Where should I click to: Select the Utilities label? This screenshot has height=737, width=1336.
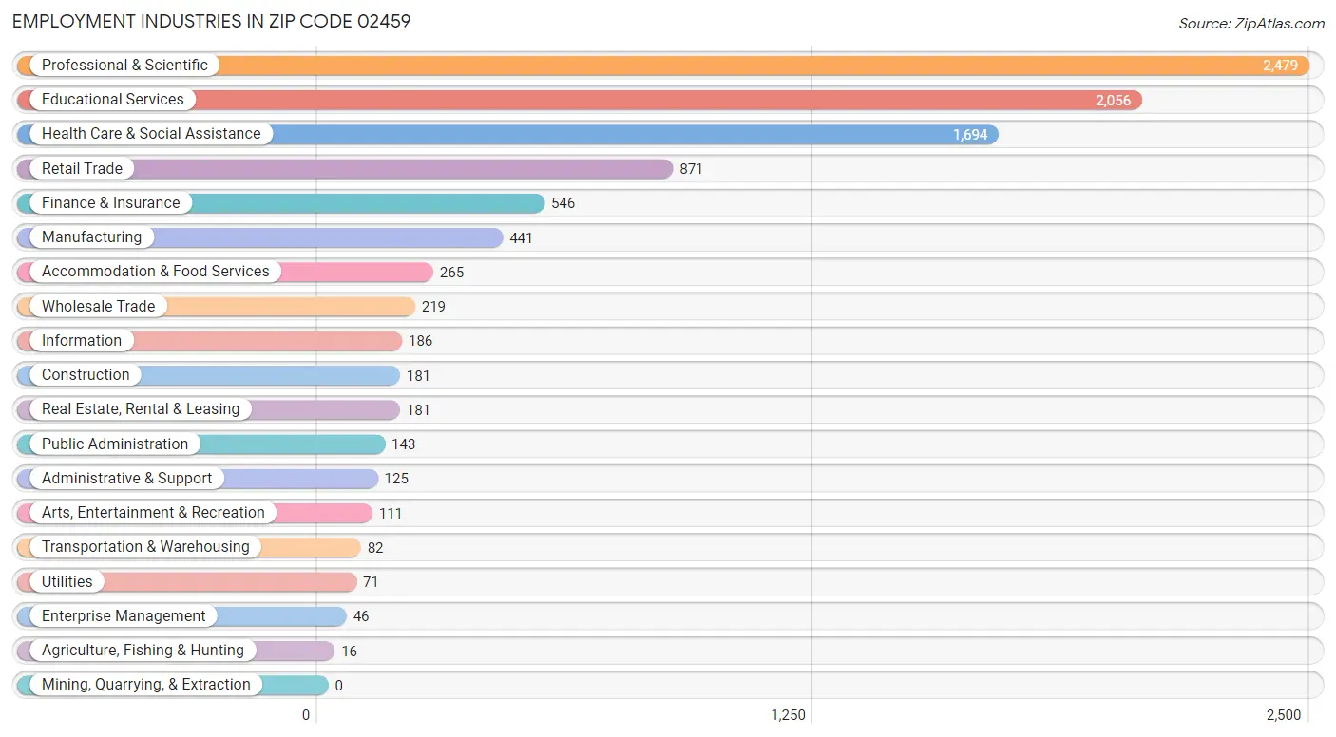click(67, 582)
